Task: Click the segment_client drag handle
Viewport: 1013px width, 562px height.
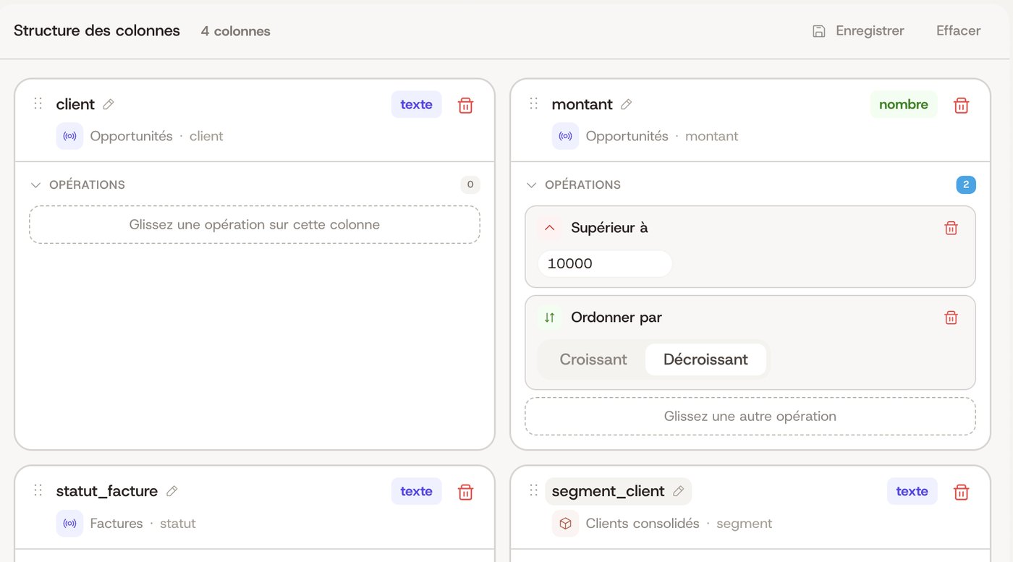Action: pyautogui.click(x=534, y=490)
